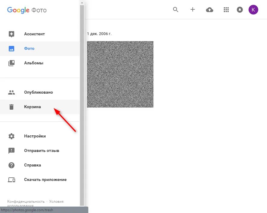Click the Скачать приложение devices icon
Screen dimensions: 267x213
(11, 180)
